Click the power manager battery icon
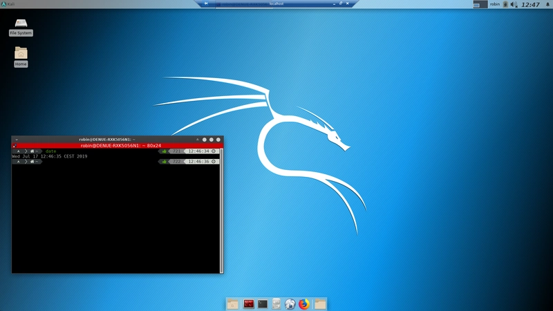Image resolution: width=553 pixels, height=311 pixels. pyautogui.click(x=505, y=4)
